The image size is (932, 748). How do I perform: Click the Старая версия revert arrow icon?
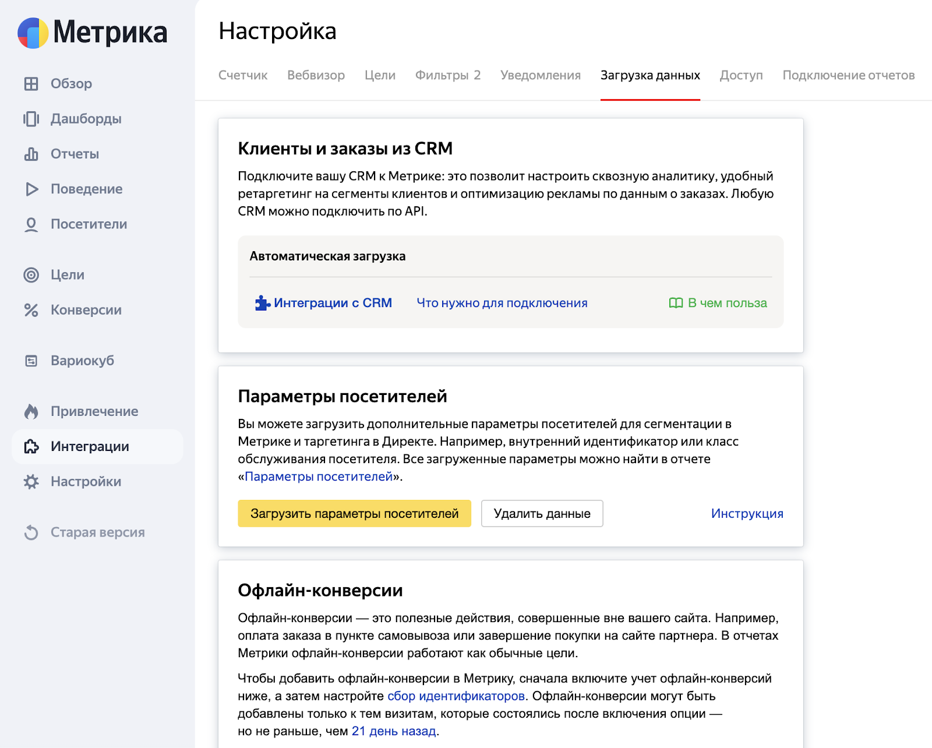coord(31,532)
